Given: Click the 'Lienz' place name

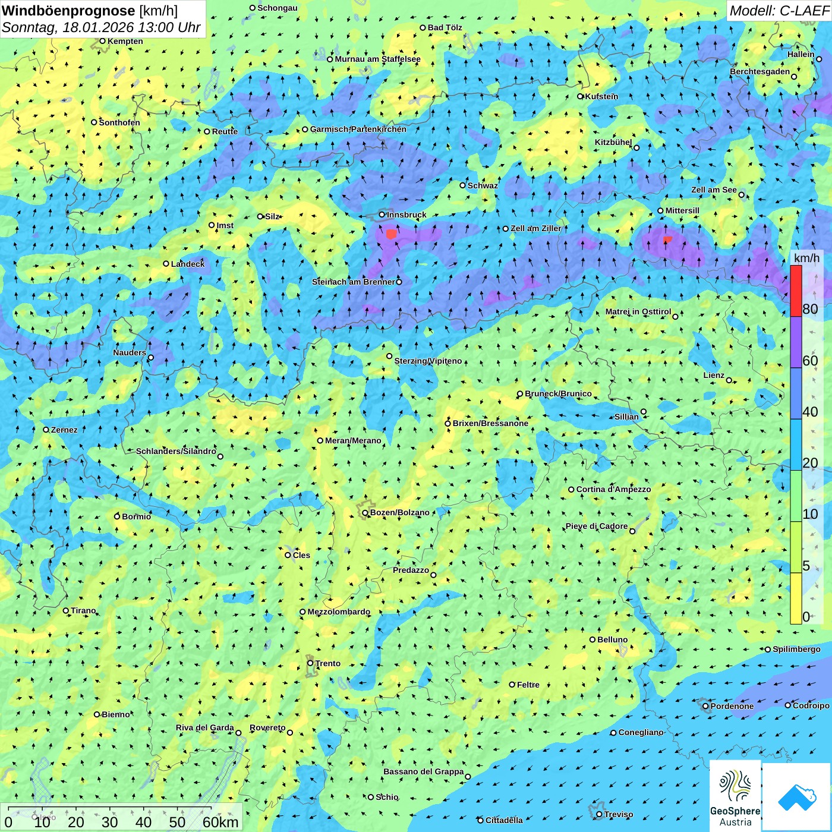Looking at the screenshot, I should tap(714, 375).
